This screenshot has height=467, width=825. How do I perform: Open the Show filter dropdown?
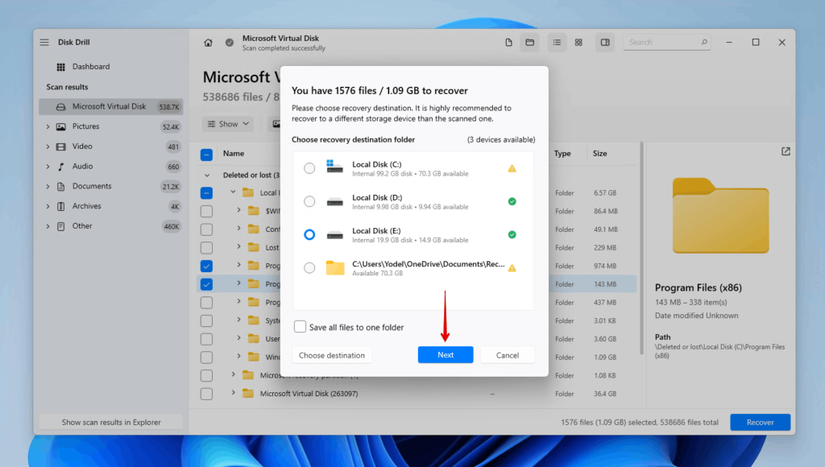(227, 123)
